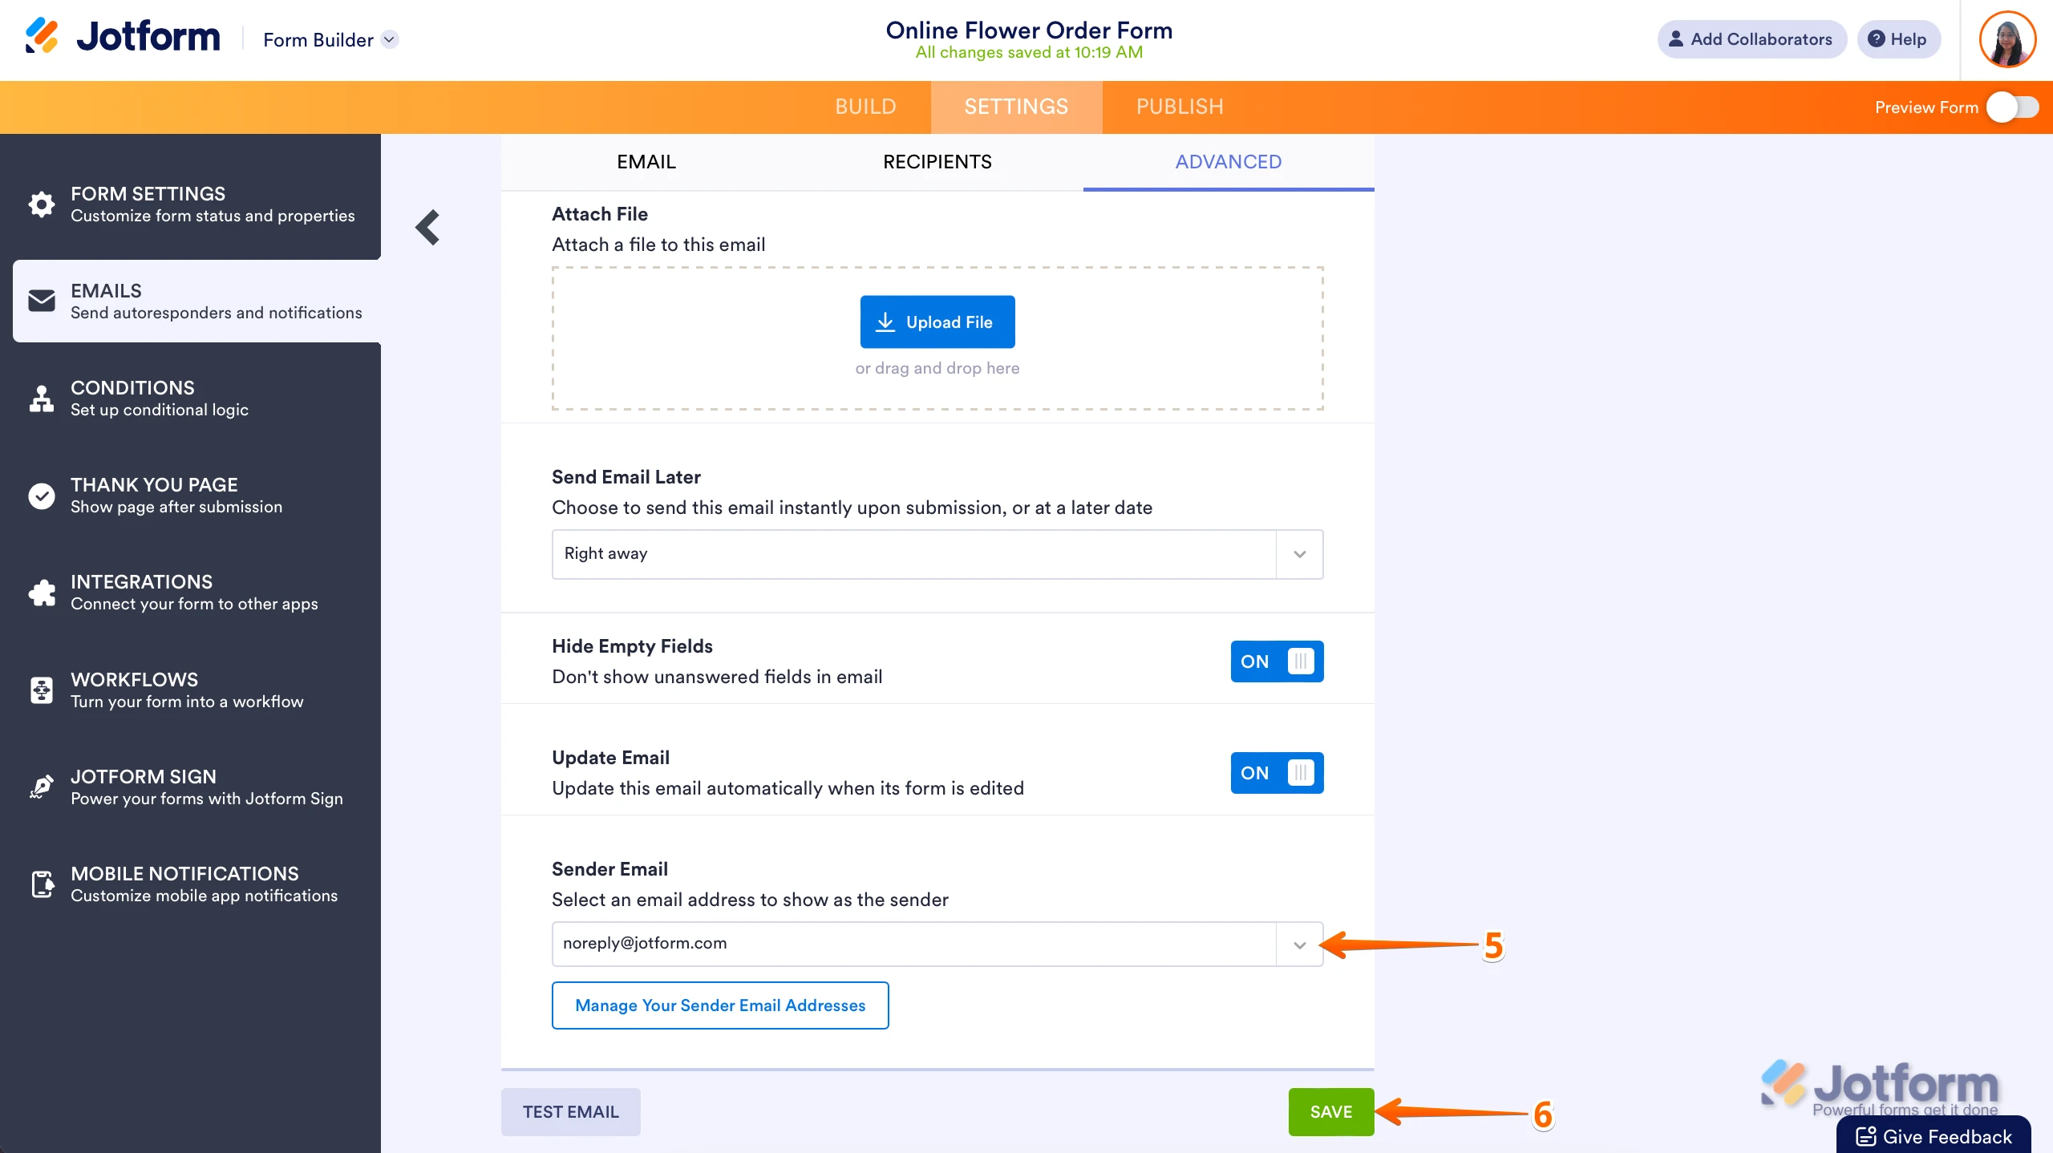Click the Mobile Notifications icon
The image size is (2053, 1153).
point(42,884)
